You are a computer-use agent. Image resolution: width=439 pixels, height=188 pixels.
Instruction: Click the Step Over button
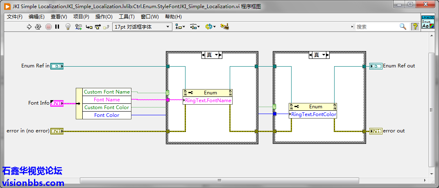[97, 27]
